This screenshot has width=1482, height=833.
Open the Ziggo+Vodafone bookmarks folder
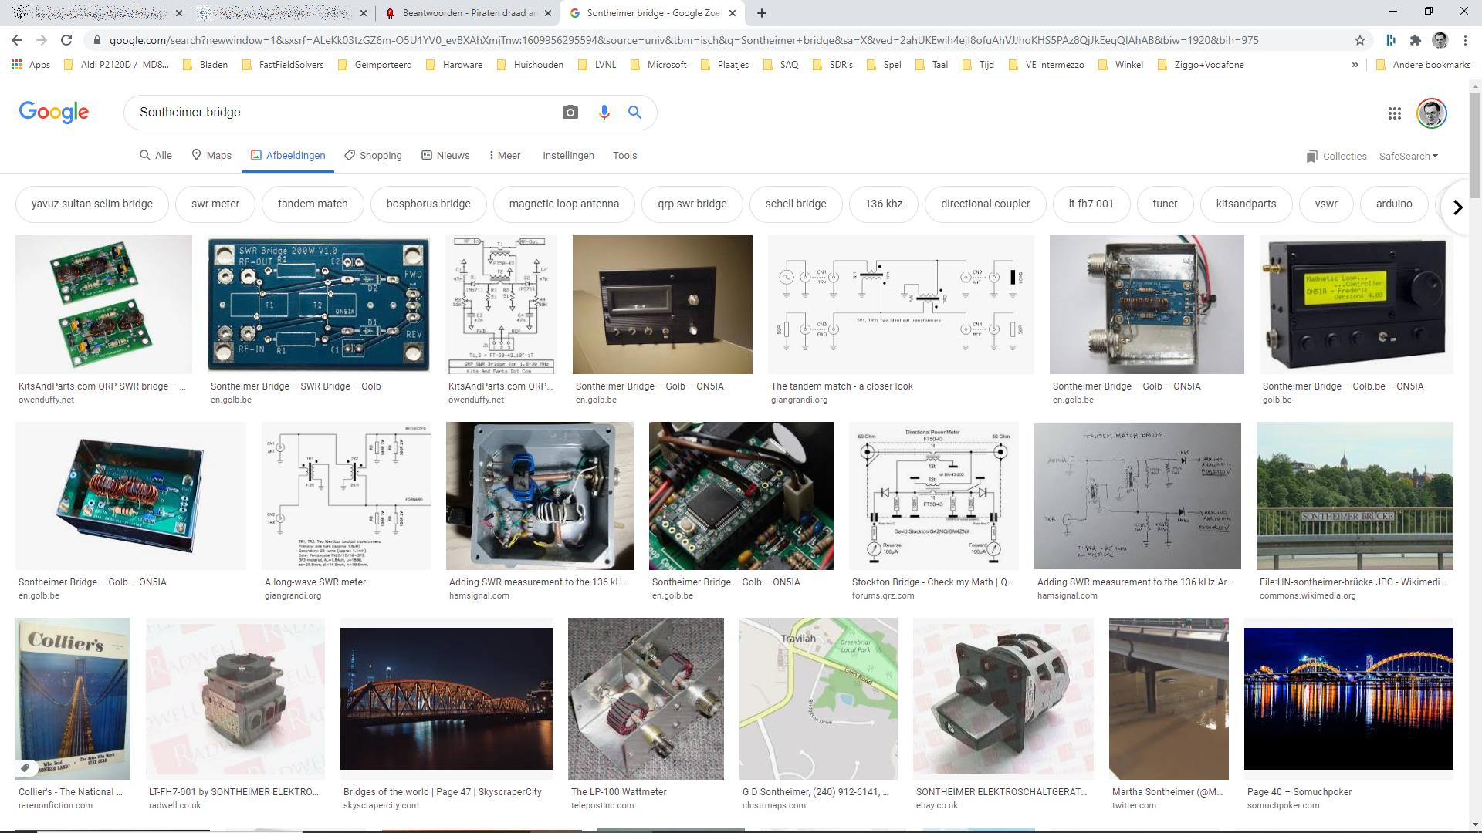(1201, 65)
